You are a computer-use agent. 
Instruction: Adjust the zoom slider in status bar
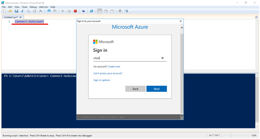click(x=231, y=135)
